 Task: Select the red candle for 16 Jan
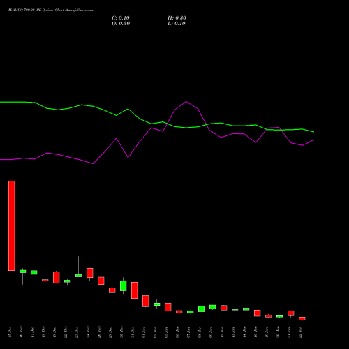click(258, 313)
